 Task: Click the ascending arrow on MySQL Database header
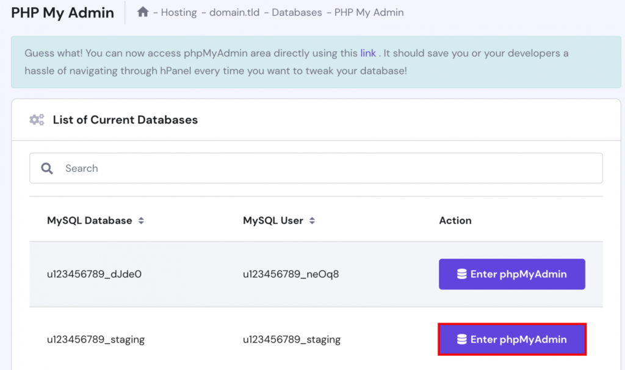[x=142, y=218]
